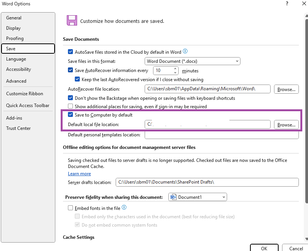Open the Proofing category
The height and width of the screenshot is (251, 308).
click(x=28, y=38)
